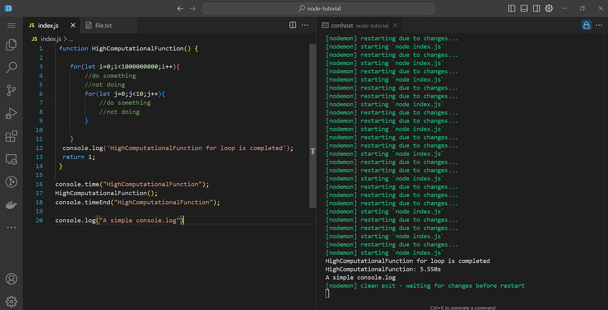The height and width of the screenshot is (310, 608).
Task: Open the Explorer view in activity bar
Action: pyautogui.click(x=11, y=45)
